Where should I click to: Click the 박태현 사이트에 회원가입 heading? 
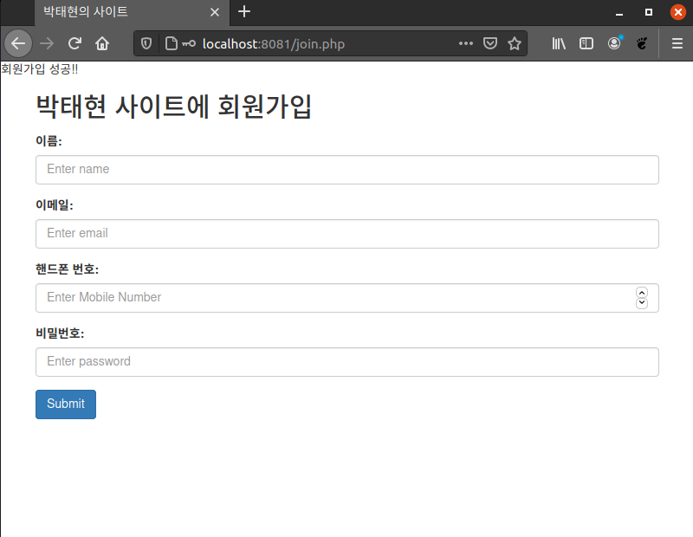(174, 107)
